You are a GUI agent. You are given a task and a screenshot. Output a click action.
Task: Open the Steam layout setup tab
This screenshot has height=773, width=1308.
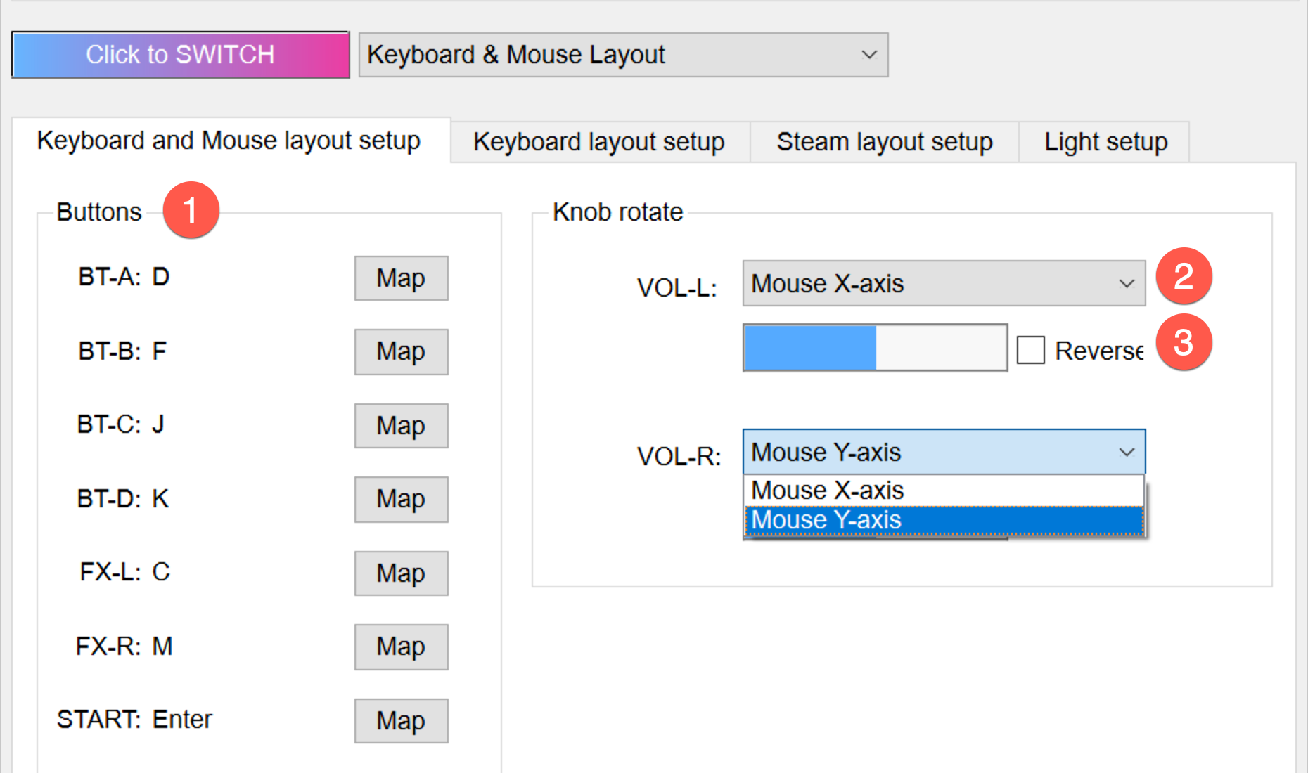884,142
